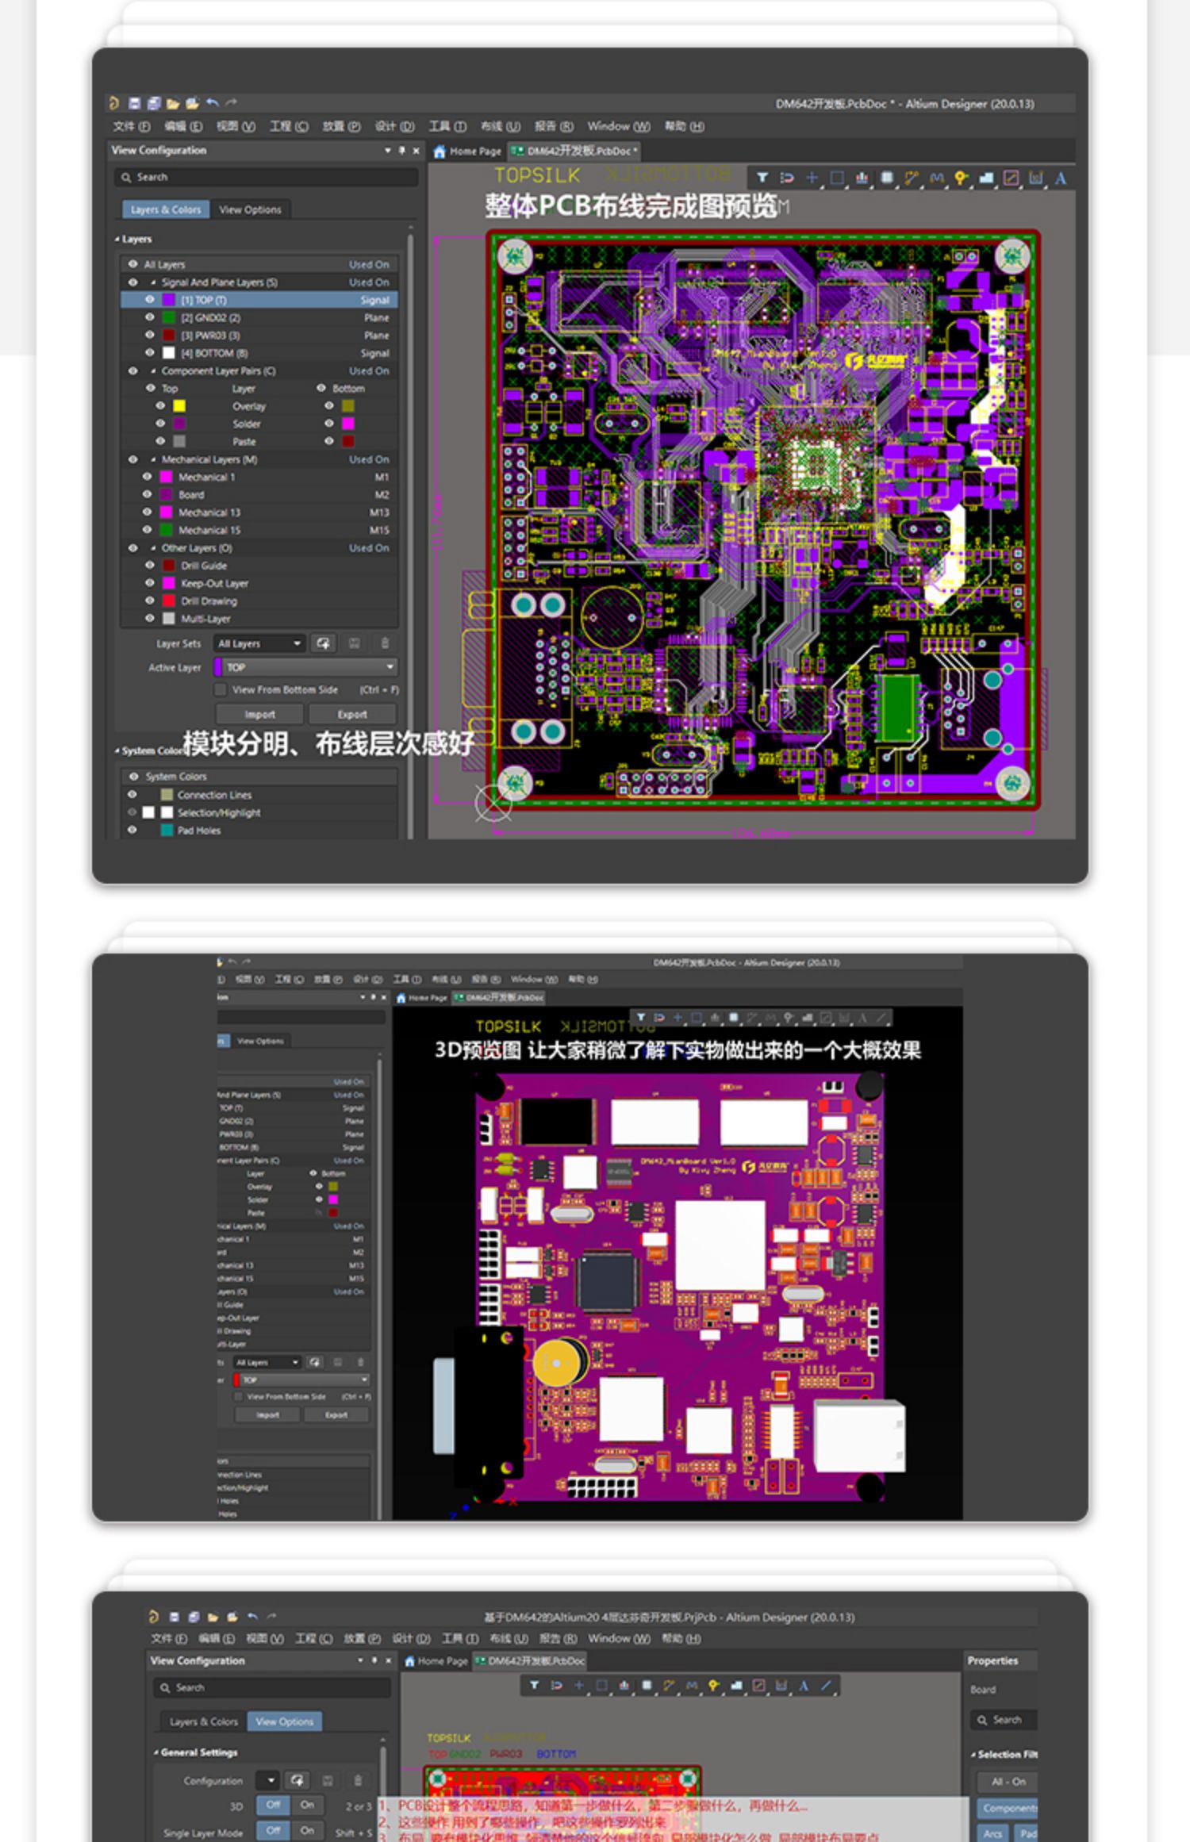Viewport: 1190px width, 1842px height.
Task: Click Undo arrow in third Altium window
Action: [x=251, y=1616]
